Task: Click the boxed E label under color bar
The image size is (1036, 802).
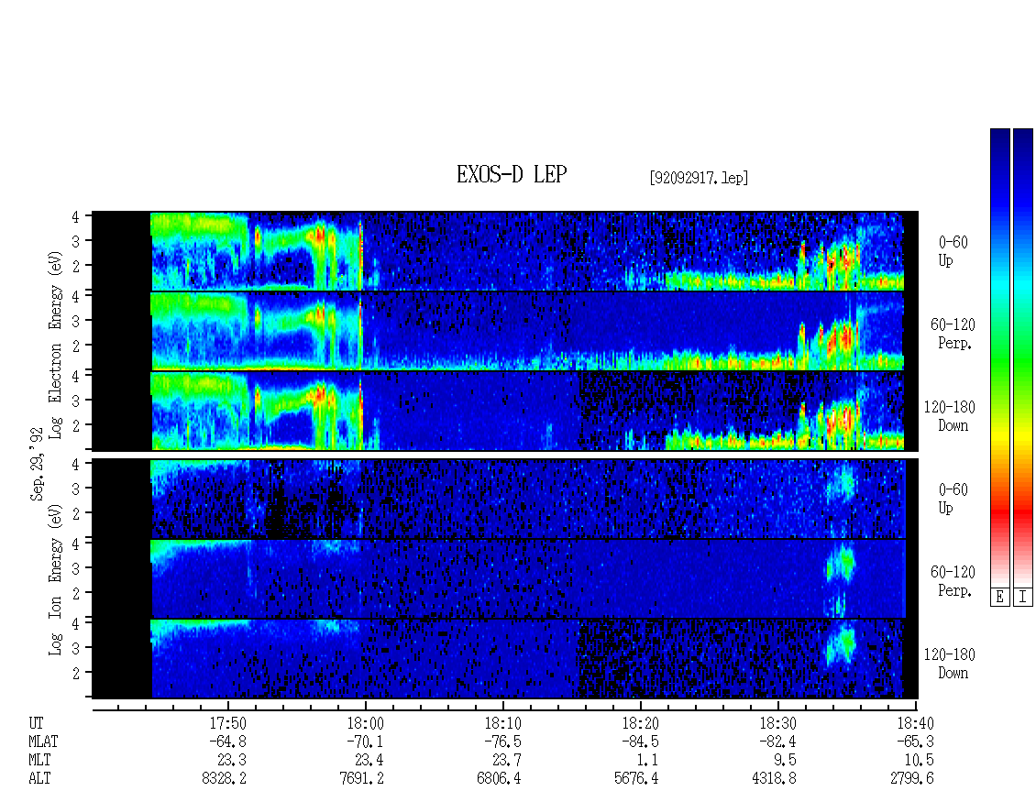Action: [999, 597]
